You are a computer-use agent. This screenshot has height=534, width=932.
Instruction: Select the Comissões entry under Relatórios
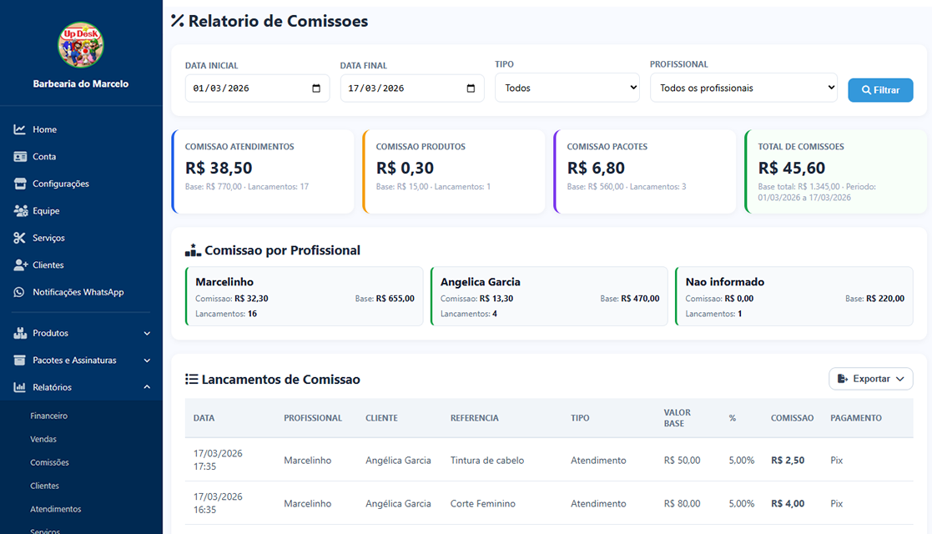(52, 461)
